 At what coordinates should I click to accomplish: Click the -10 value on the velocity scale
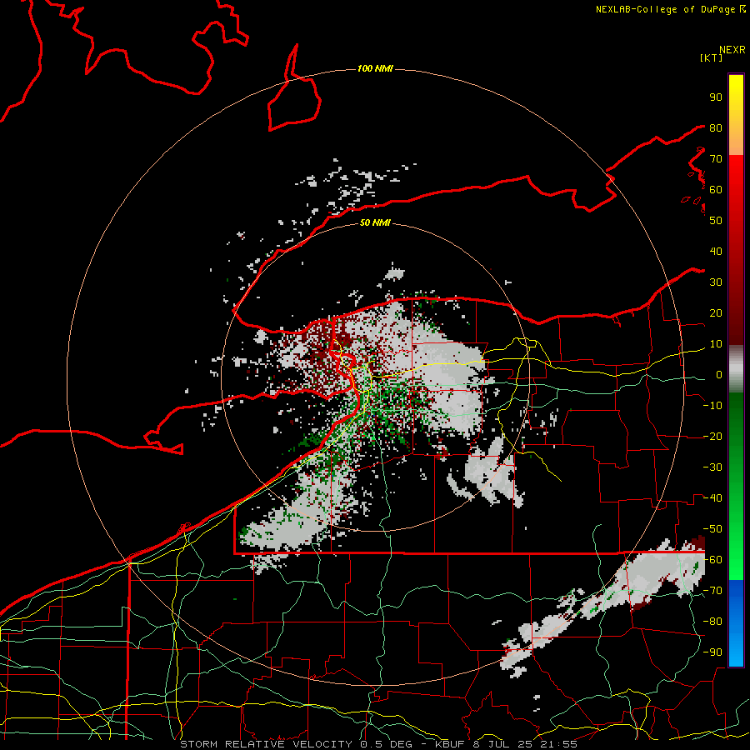712,406
